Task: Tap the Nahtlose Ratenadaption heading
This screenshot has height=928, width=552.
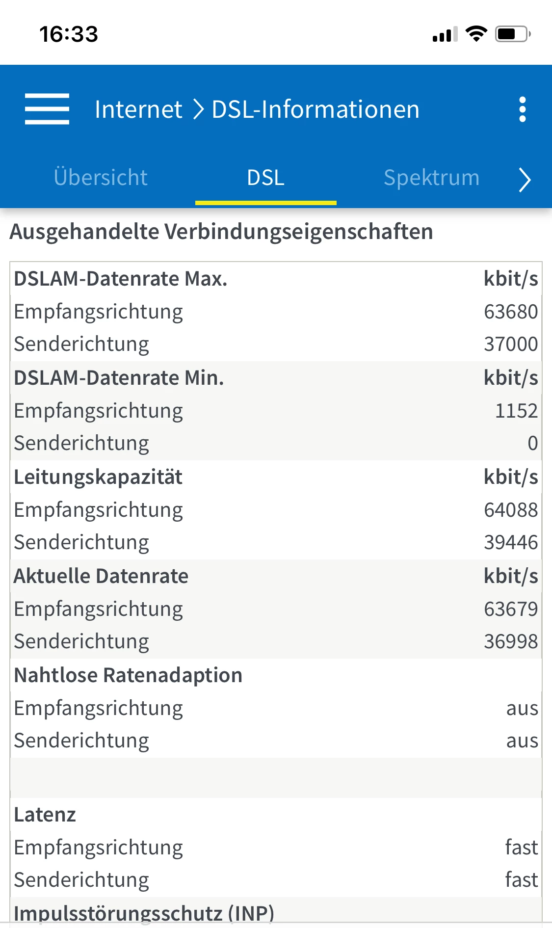Action: (x=128, y=675)
